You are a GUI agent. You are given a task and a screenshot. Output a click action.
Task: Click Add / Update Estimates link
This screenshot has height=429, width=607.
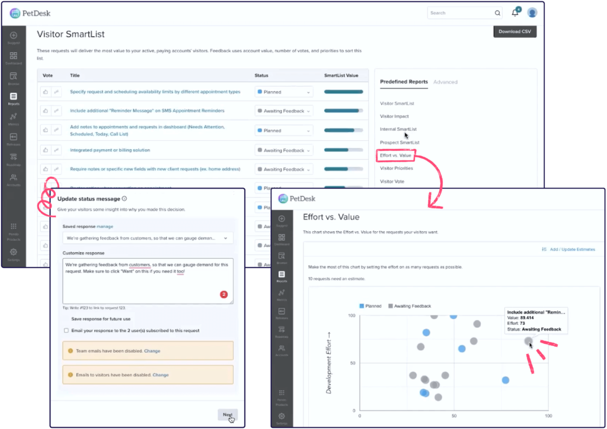[x=568, y=249]
